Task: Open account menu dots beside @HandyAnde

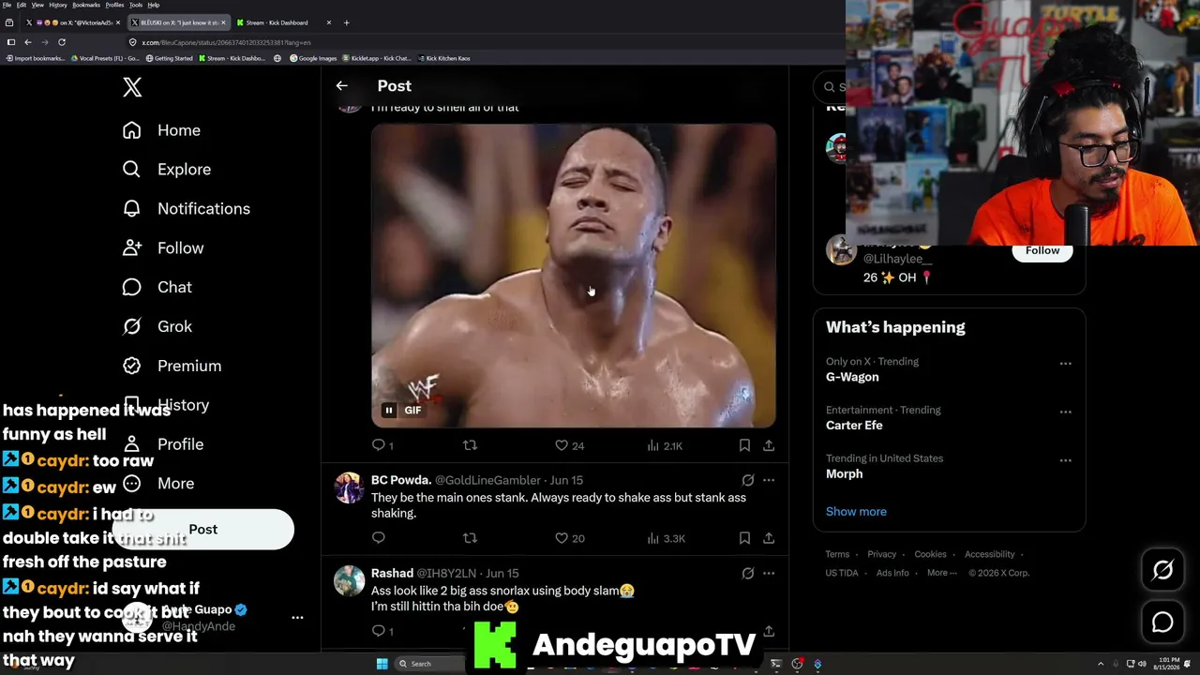Action: [x=297, y=618]
